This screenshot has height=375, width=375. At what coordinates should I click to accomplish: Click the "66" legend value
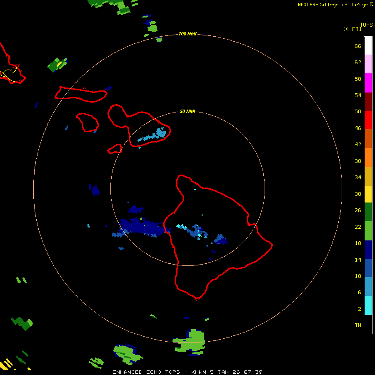tap(358, 46)
